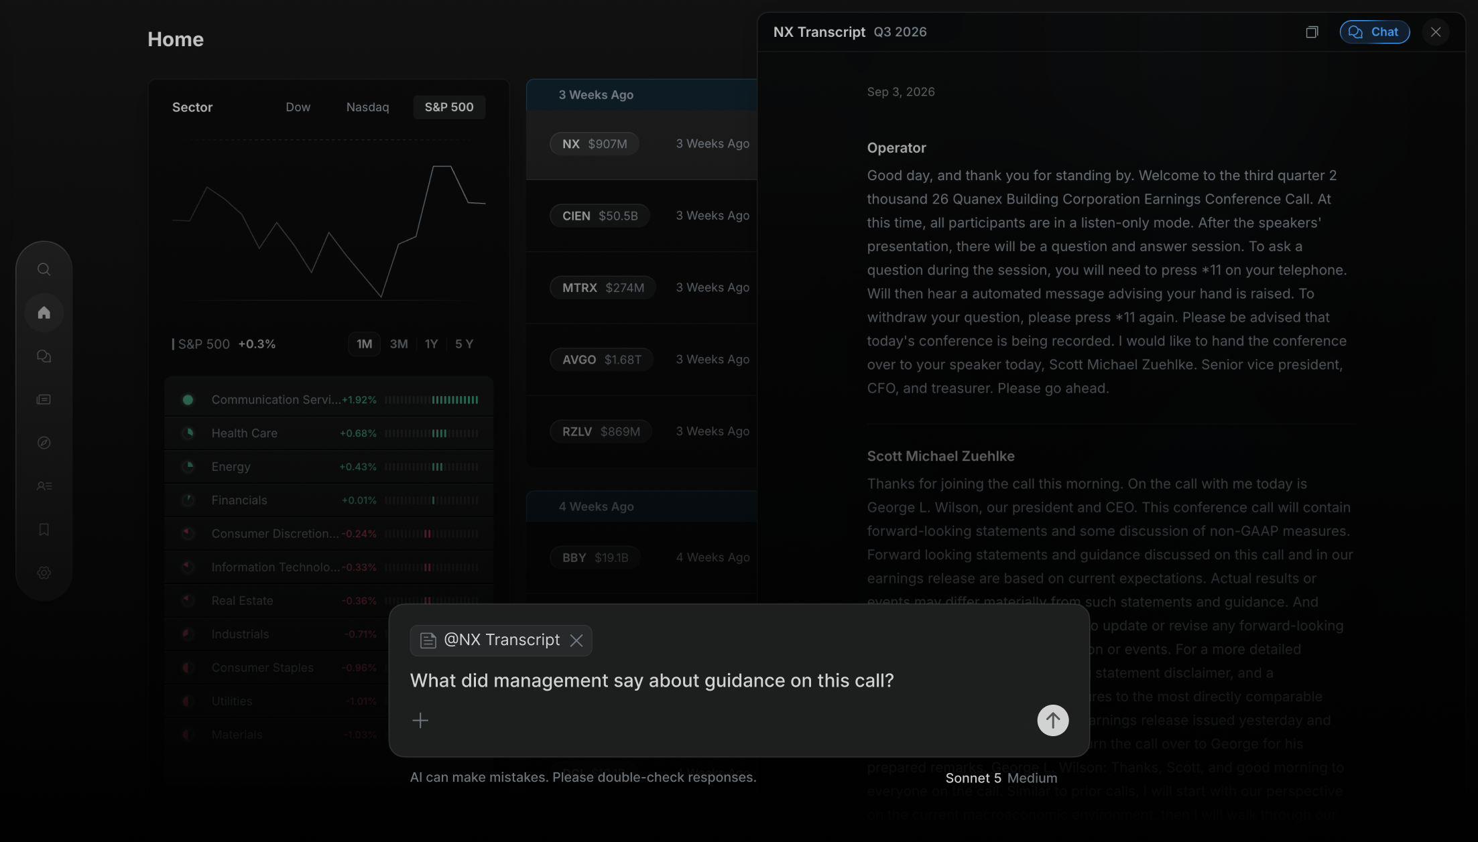1478x842 pixels.
Task: Open the BBY $19.1B ticker chip
Action: (595, 557)
